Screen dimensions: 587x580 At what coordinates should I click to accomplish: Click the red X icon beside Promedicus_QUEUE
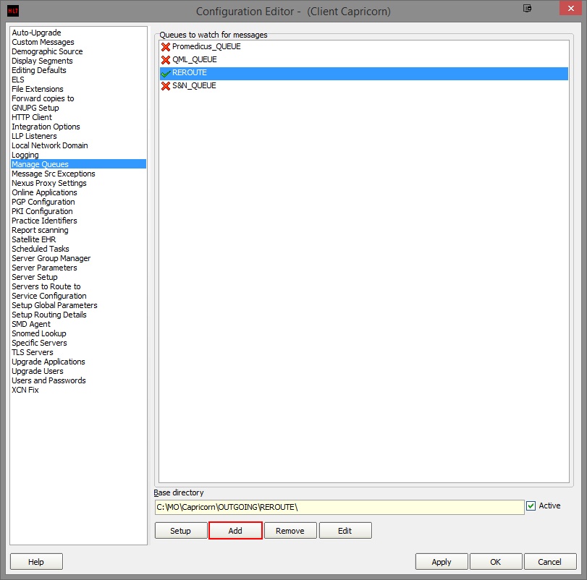166,47
